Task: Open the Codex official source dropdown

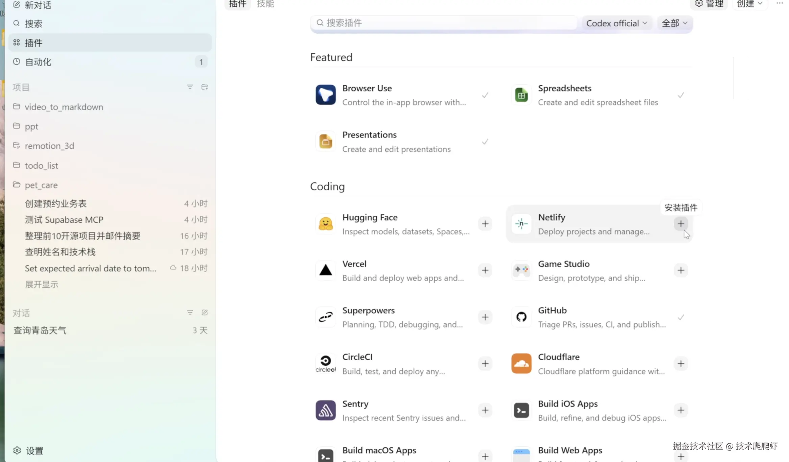Action: pos(616,23)
